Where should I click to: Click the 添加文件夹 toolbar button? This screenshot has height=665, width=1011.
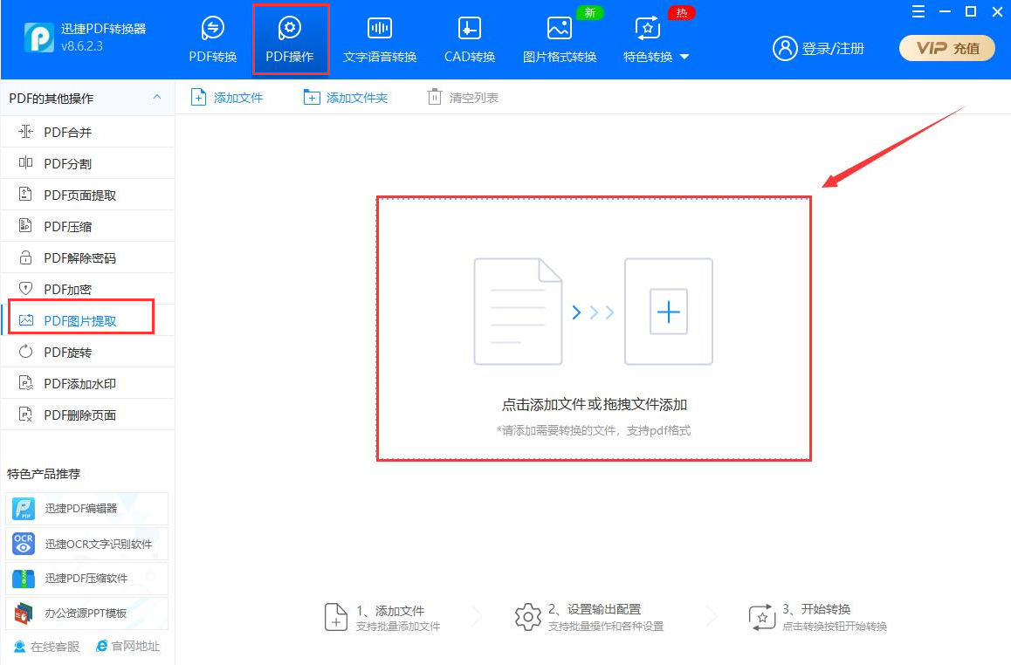[x=346, y=98]
